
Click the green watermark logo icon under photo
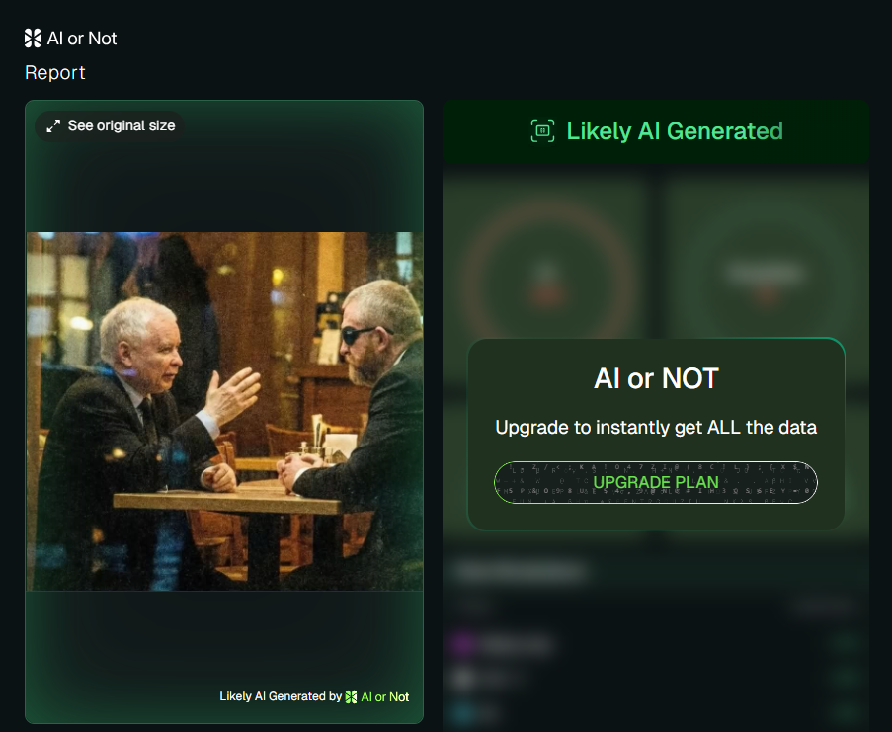(x=351, y=696)
